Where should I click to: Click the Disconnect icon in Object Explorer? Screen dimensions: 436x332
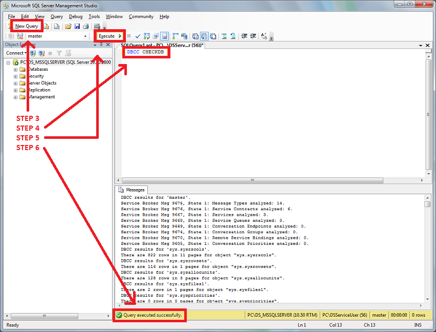(x=41, y=53)
